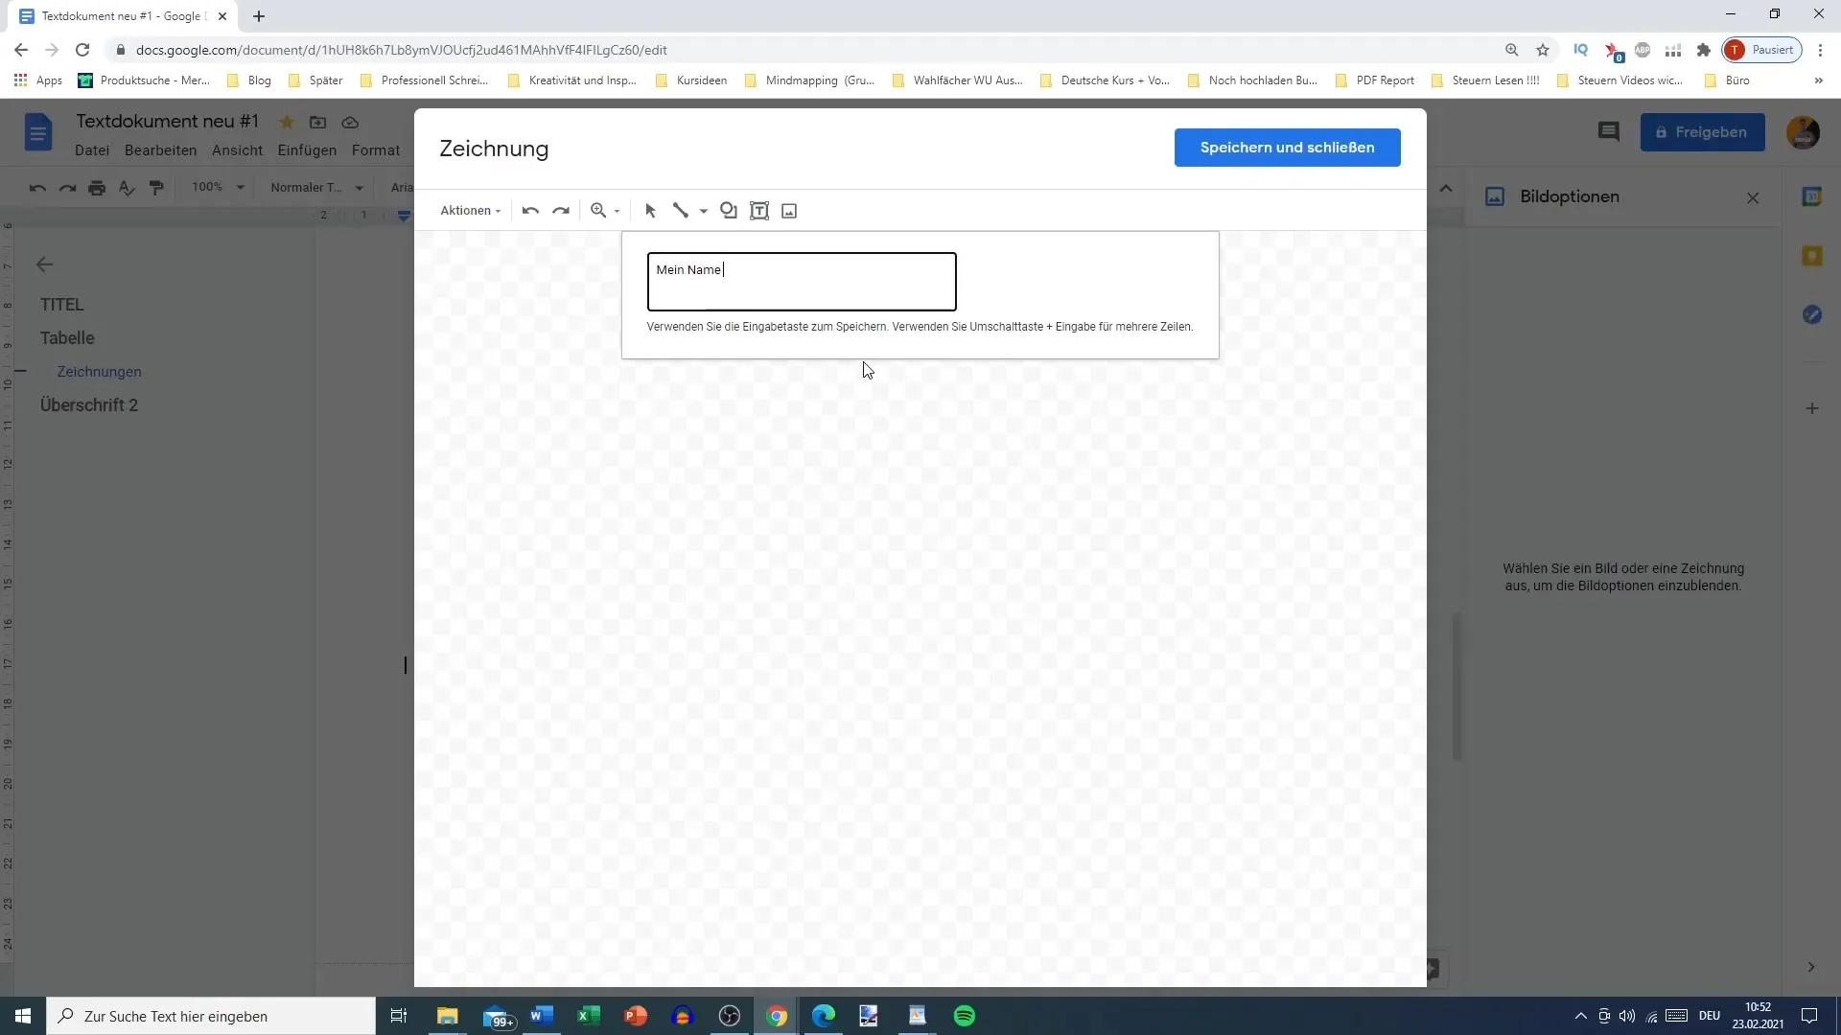Click on Zeichnungen in sidebar
This screenshot has width=1841, height=1035.
99,370
